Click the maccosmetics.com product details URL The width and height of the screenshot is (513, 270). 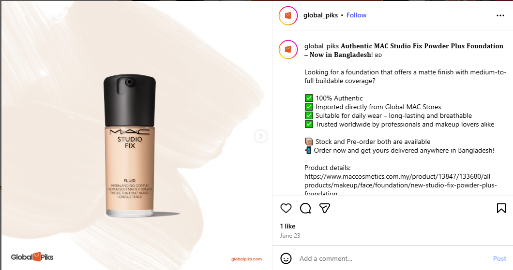[400, 185]
